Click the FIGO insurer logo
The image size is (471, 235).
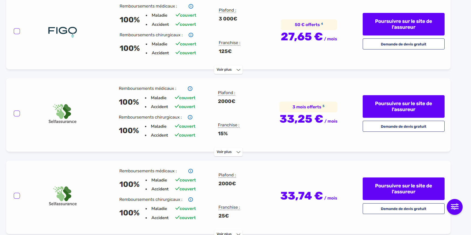pos(62,31)
